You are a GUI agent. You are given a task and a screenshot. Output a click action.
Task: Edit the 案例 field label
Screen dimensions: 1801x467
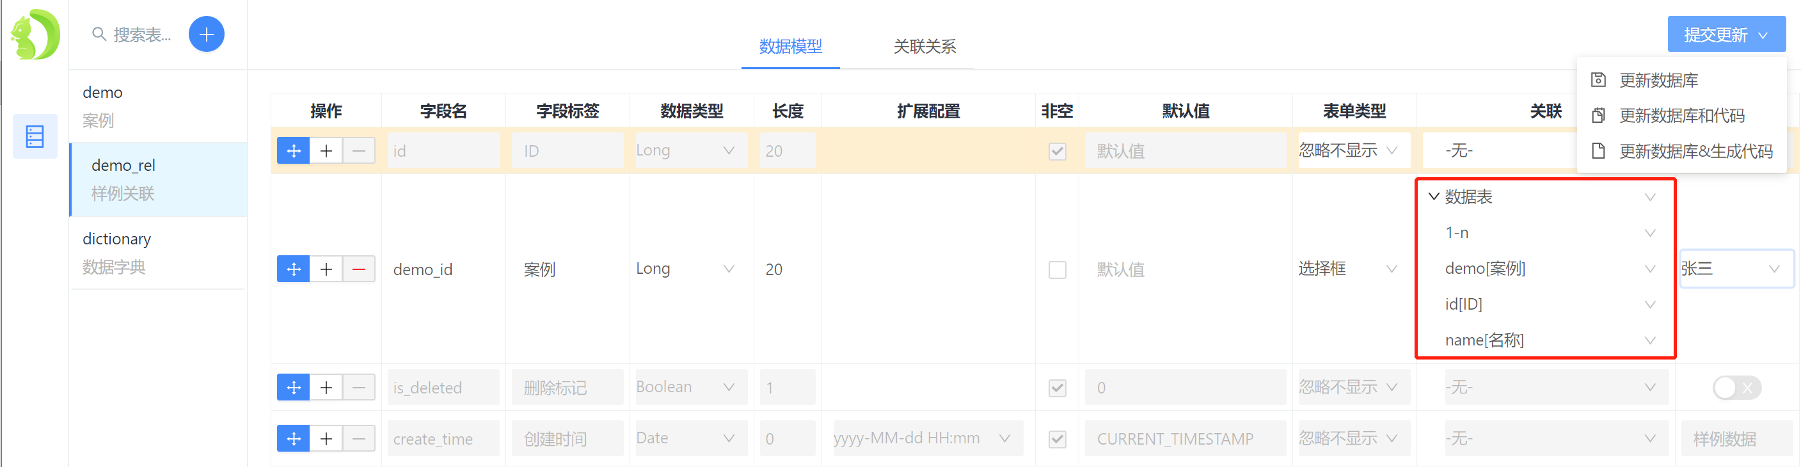coord(567,269)
